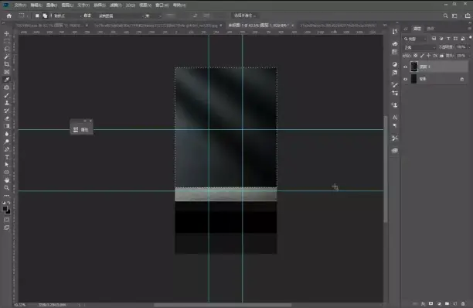473x308 pixels.
Task: Change screen mode button in toolbar
Action: (7, 228)
